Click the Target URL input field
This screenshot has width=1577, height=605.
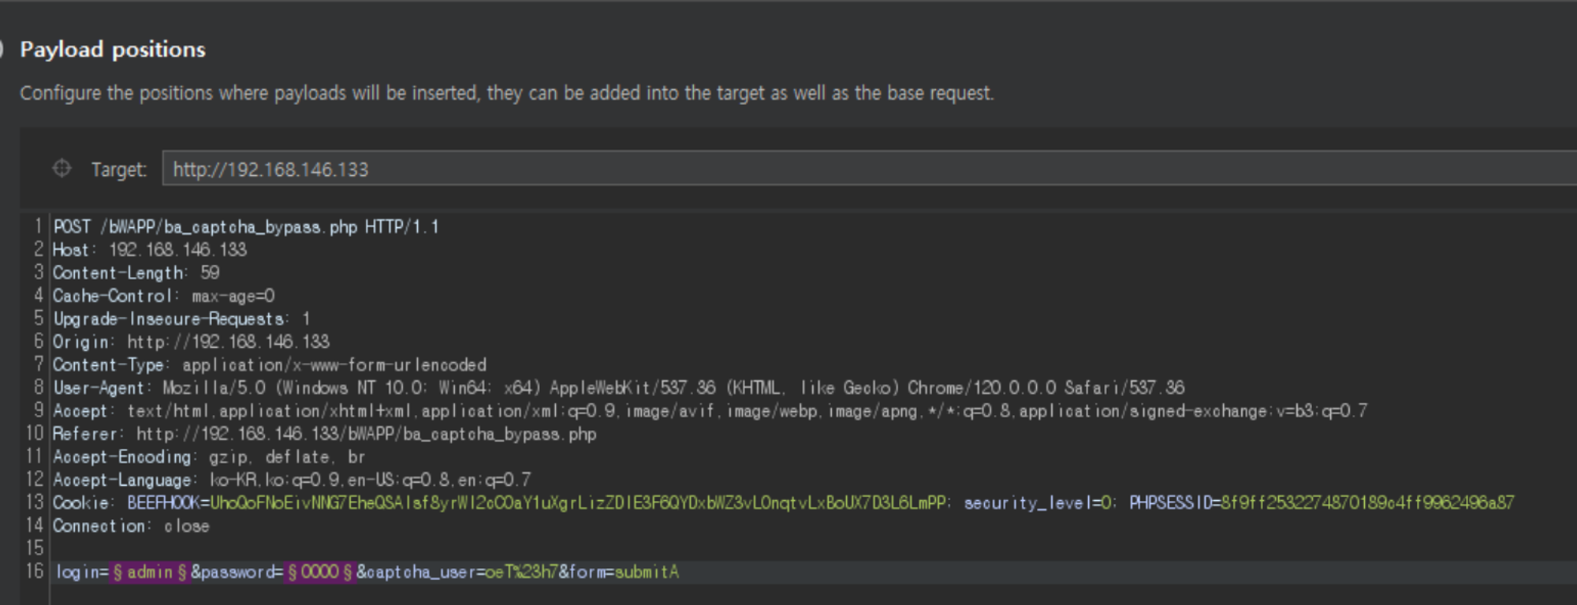tap(869, 169)
